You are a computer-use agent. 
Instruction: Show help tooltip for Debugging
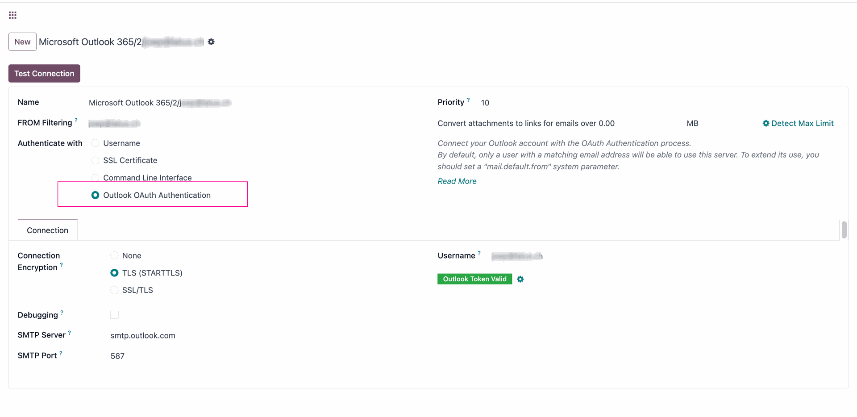point(62,313)
